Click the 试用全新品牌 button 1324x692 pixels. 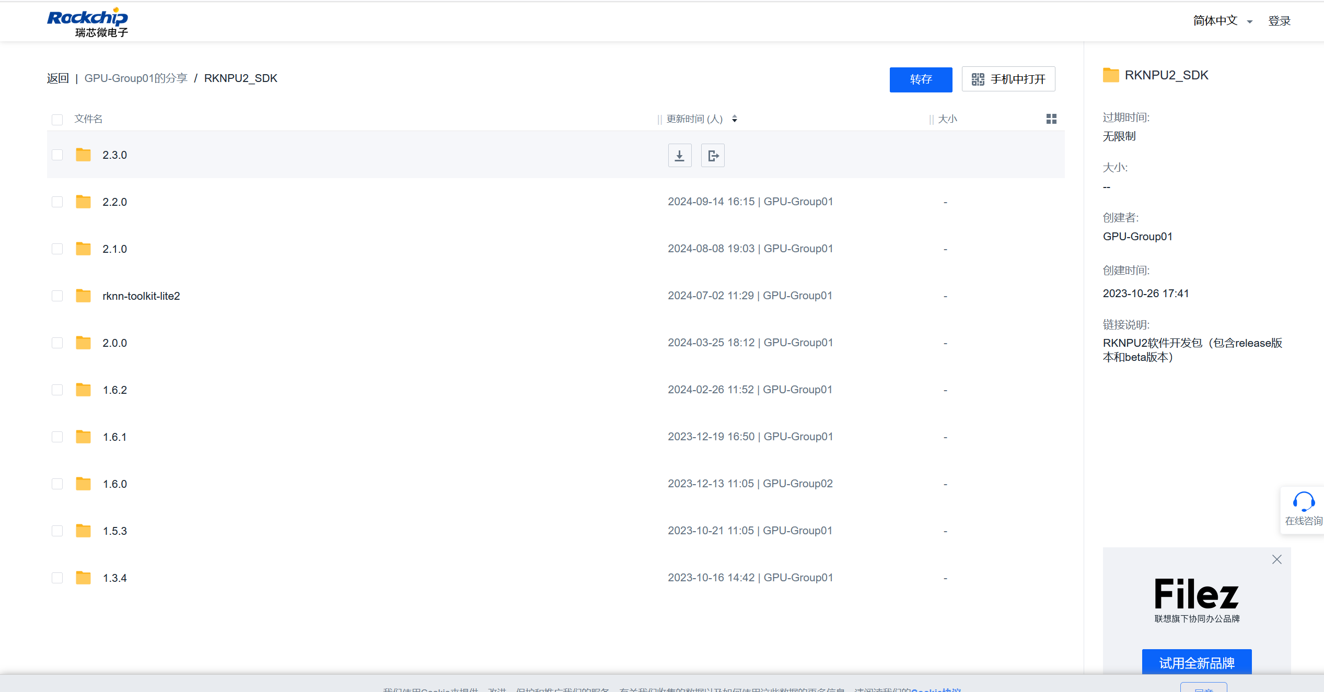click(x=1197, y=662)
